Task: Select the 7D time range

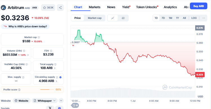Action: click(163, 18)
